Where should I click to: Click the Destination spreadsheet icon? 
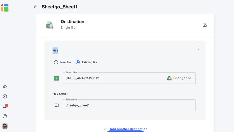(x=50, y=25)
